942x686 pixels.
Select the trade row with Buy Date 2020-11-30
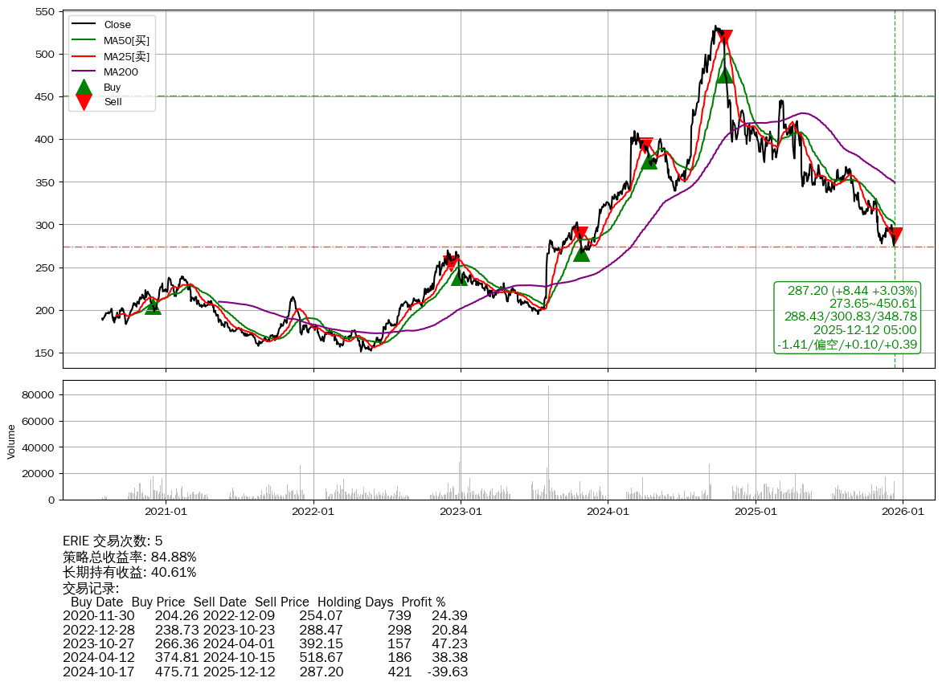[x=265, y=616]
